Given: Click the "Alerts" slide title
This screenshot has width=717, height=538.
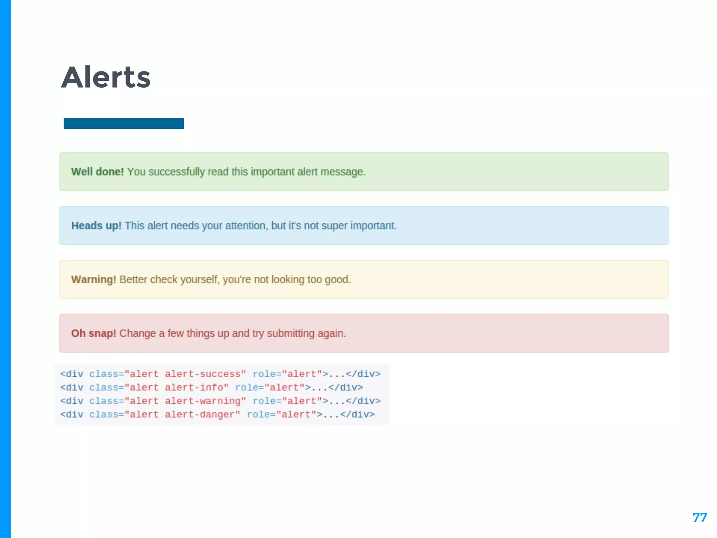Looking at the screenshot, I should (x=106, y=77).
